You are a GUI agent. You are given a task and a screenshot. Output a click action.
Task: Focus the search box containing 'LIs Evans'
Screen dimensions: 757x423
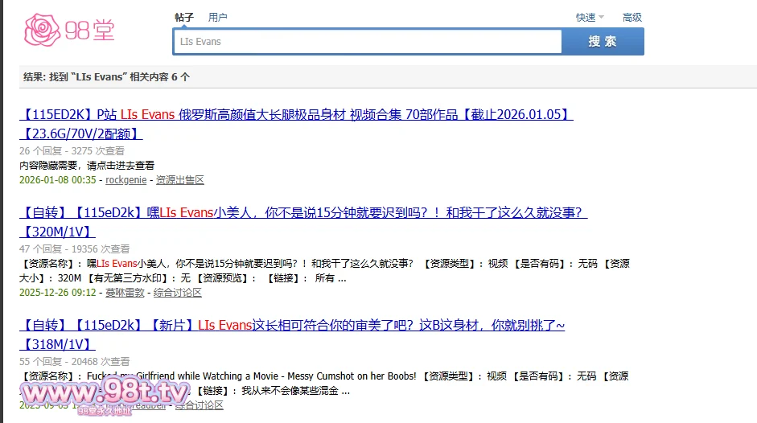click(x=367, y=42)
